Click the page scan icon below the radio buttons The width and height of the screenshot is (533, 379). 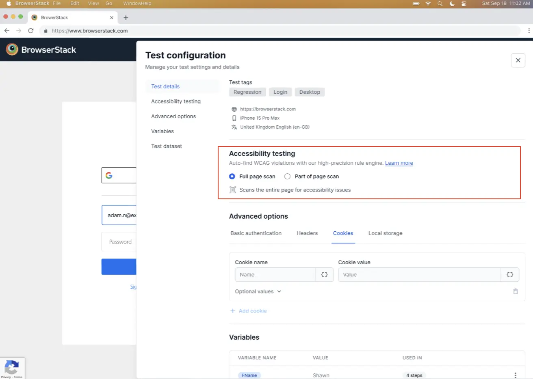point(232,189)
